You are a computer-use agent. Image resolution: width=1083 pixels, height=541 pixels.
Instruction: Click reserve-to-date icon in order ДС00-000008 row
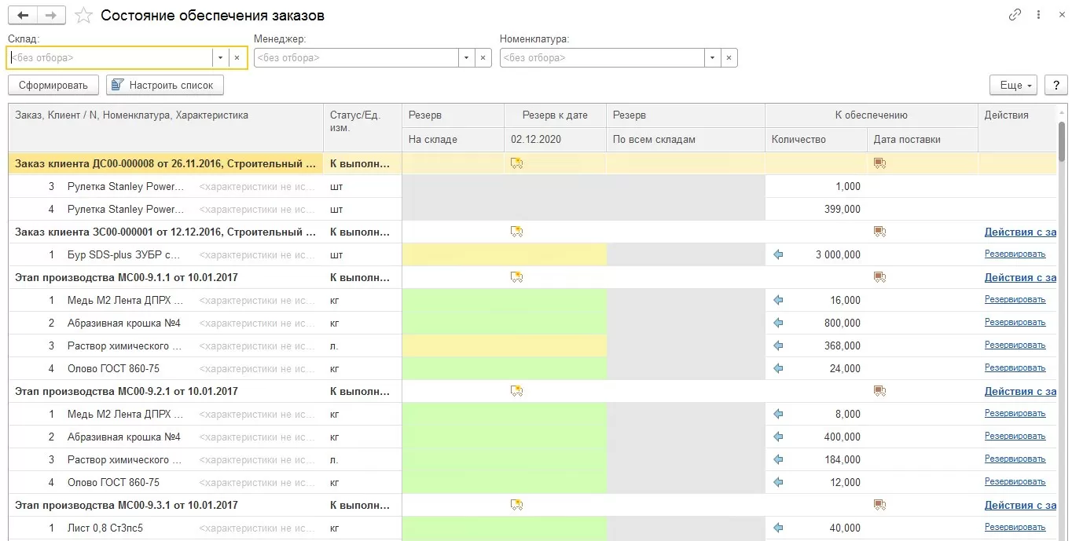516,163
